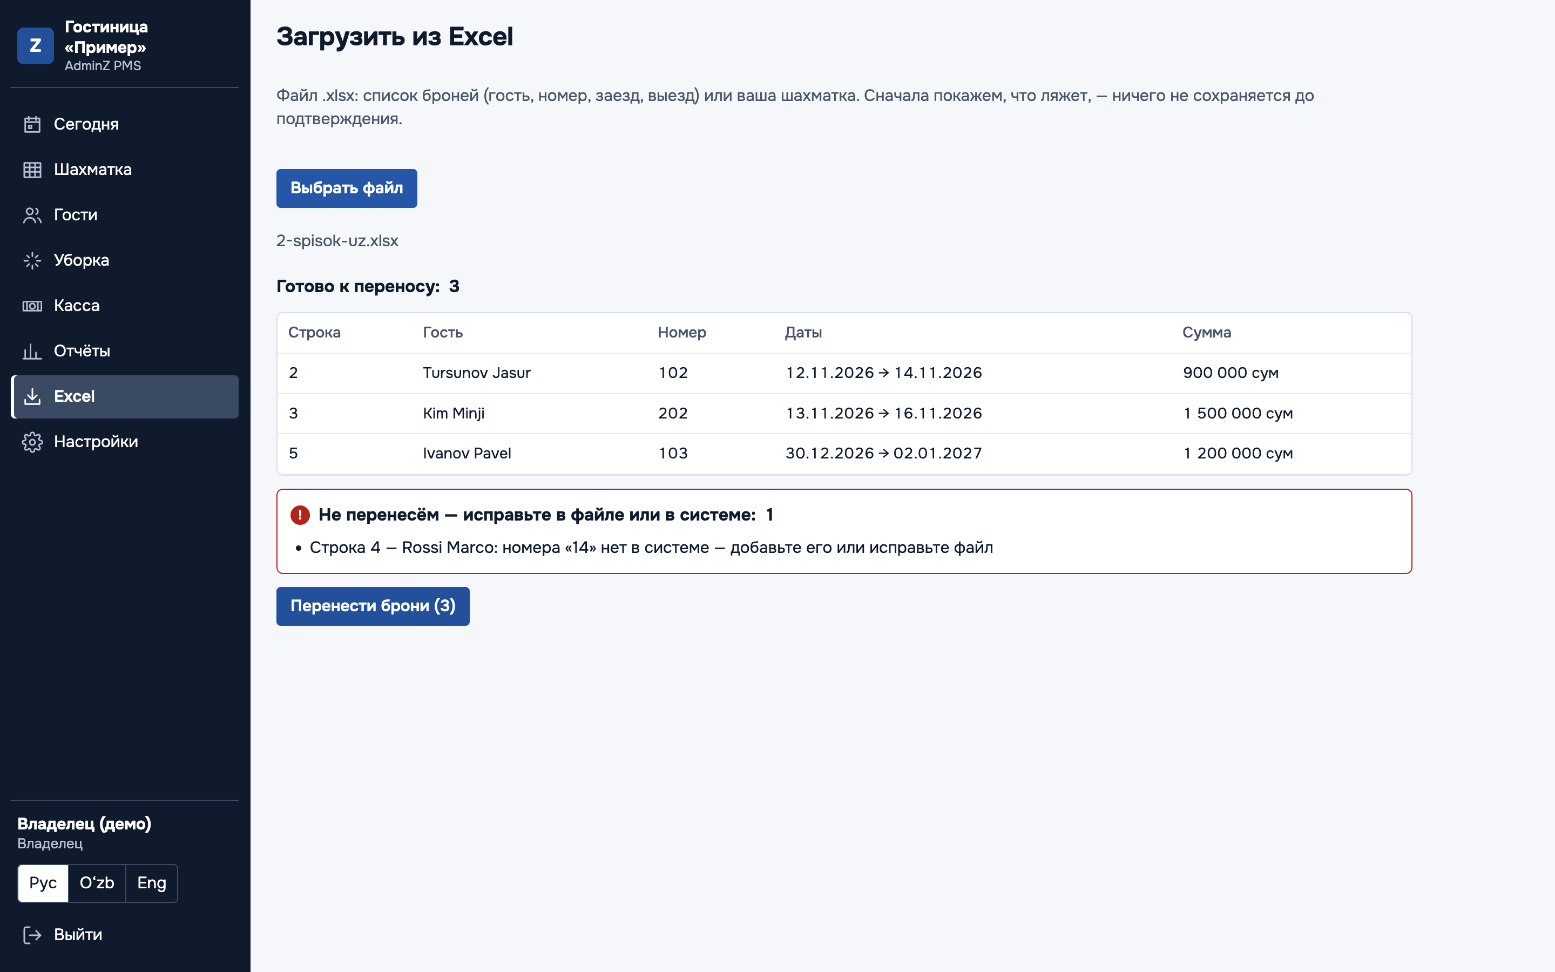Switch language to O'zb
1555x972 pixels.
pos(97,883)
